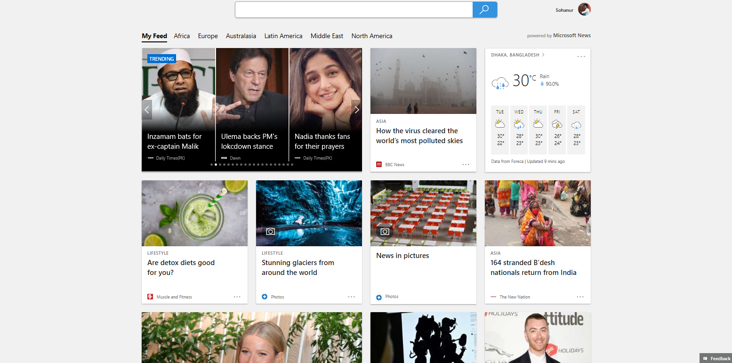Viewport: 732px width, 363px height.
Task: Click the Muscle and Fitness source icon
Action: pos(150,297)
